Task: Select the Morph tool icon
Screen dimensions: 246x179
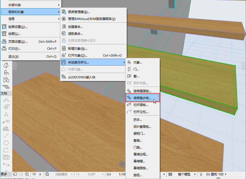Action: point(6,65)
